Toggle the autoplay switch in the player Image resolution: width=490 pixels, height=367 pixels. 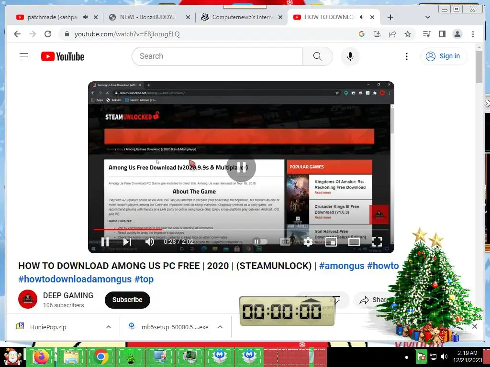point(260,241)
